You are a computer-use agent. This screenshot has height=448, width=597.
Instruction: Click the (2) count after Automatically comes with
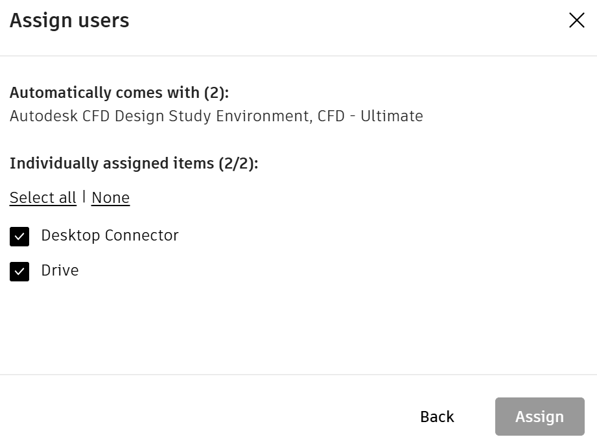pos(216,93)
